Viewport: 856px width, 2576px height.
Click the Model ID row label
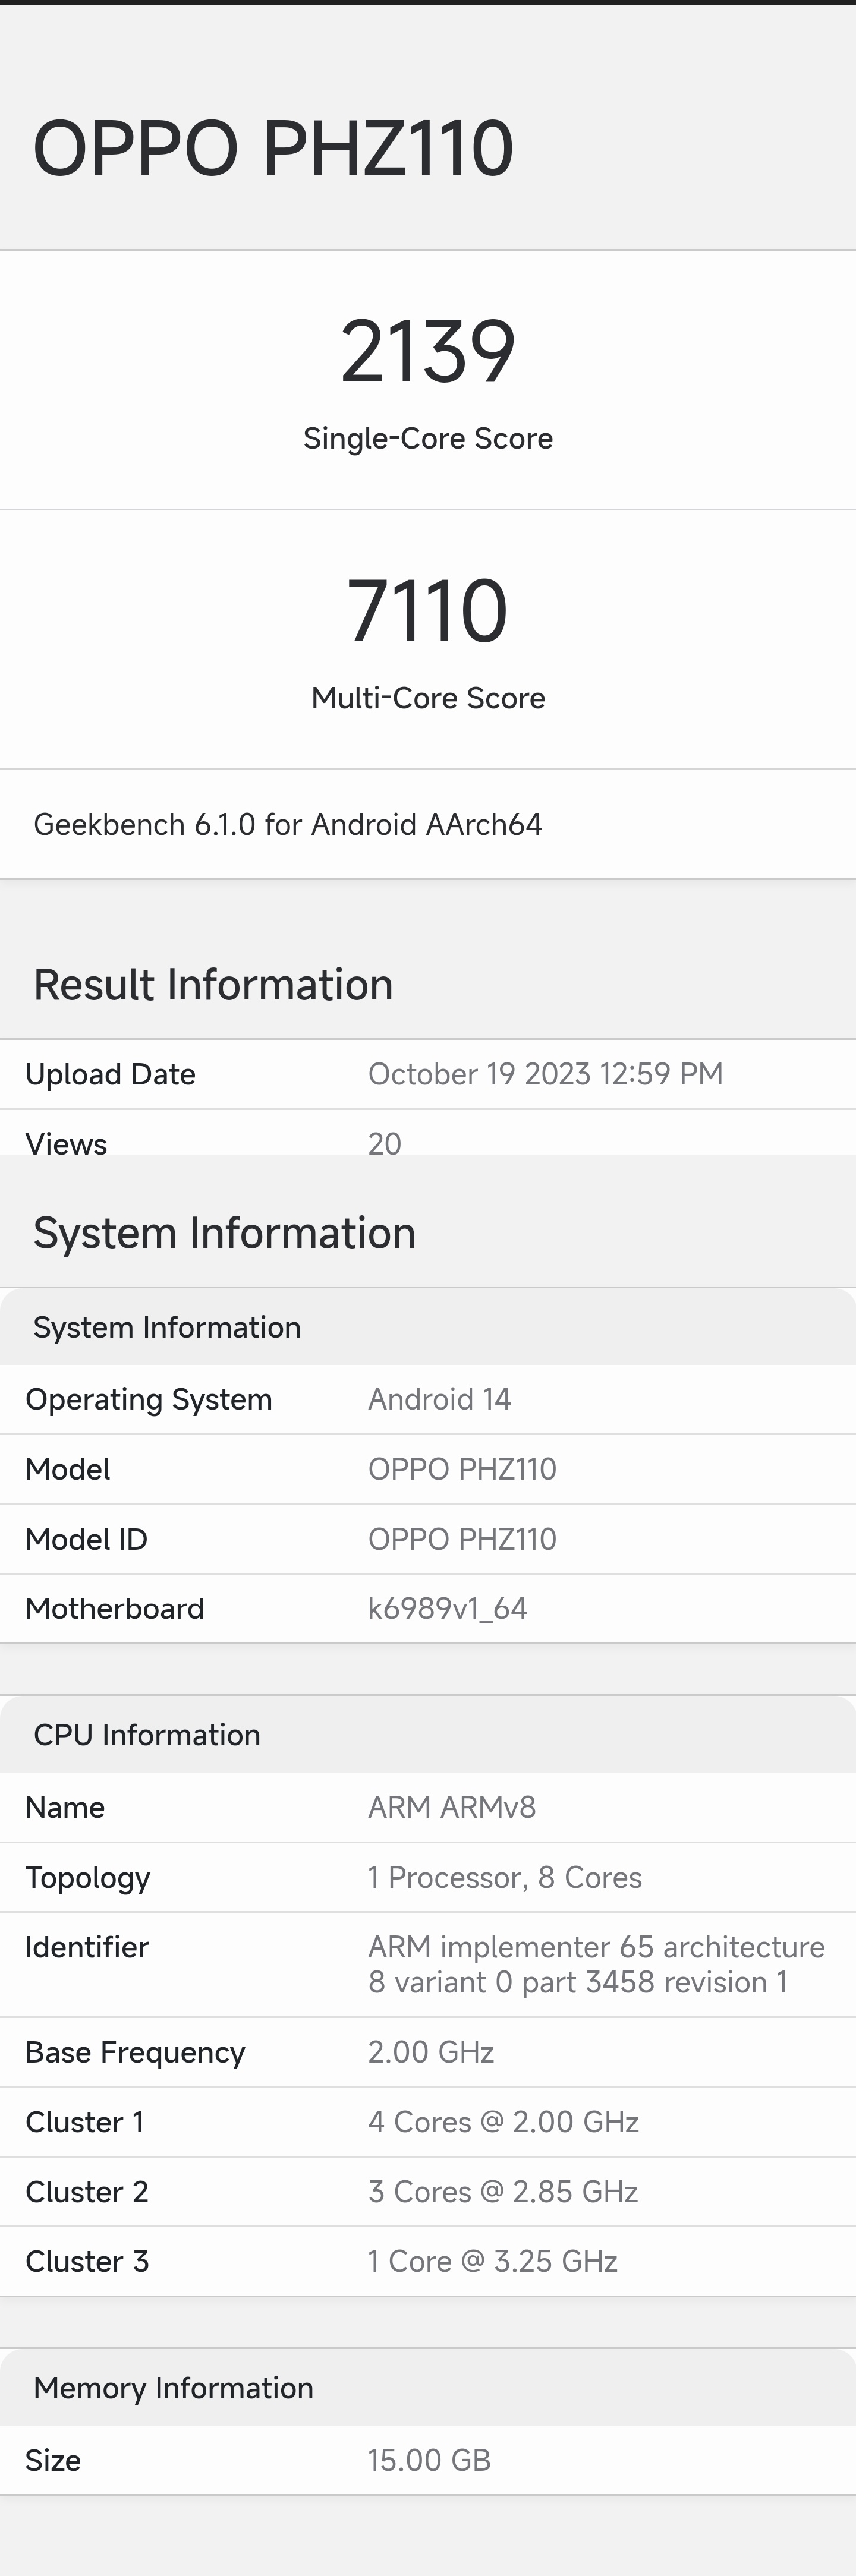(86, 1539)
